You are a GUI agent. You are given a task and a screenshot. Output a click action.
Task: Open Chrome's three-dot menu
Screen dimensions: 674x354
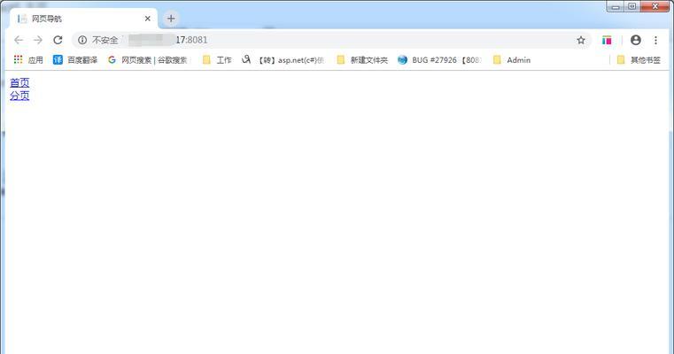[655, 40]
